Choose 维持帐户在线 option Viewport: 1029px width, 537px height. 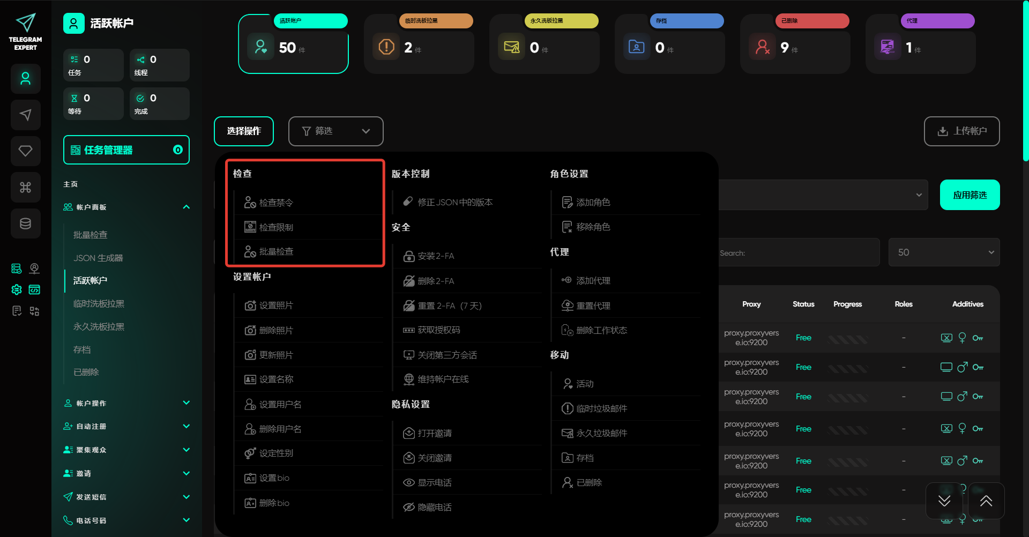443,379
